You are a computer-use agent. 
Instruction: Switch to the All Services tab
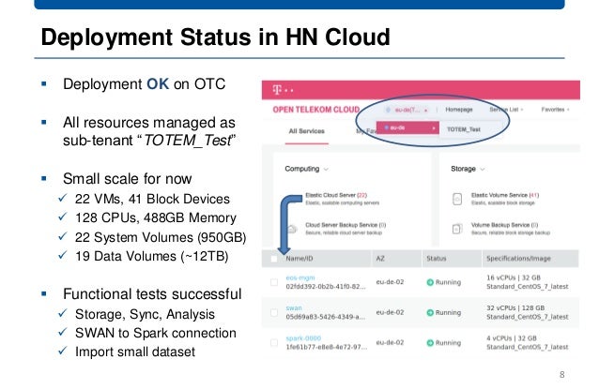pos(306,131)
